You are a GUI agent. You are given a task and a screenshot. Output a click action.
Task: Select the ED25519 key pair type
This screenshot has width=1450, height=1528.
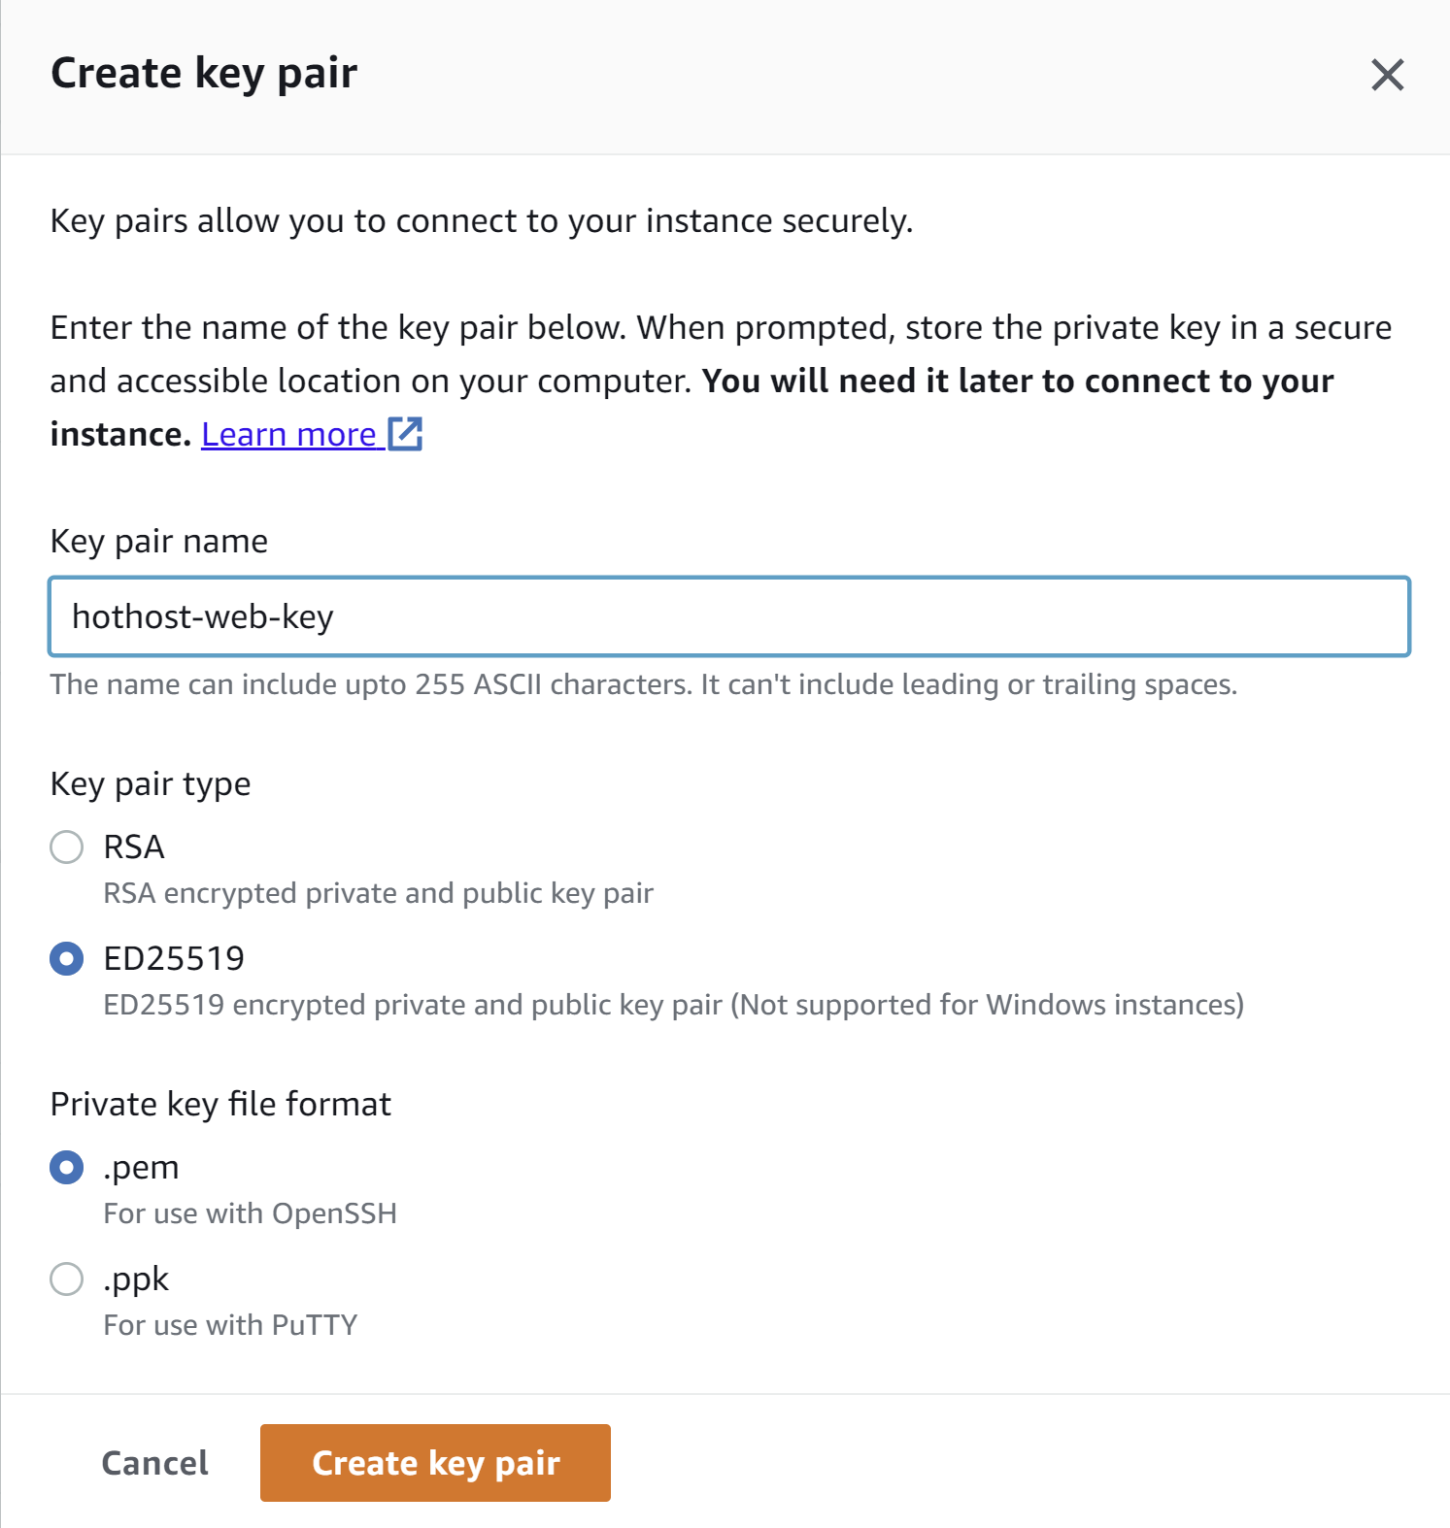pyautogui.click(x=66, y=958)
